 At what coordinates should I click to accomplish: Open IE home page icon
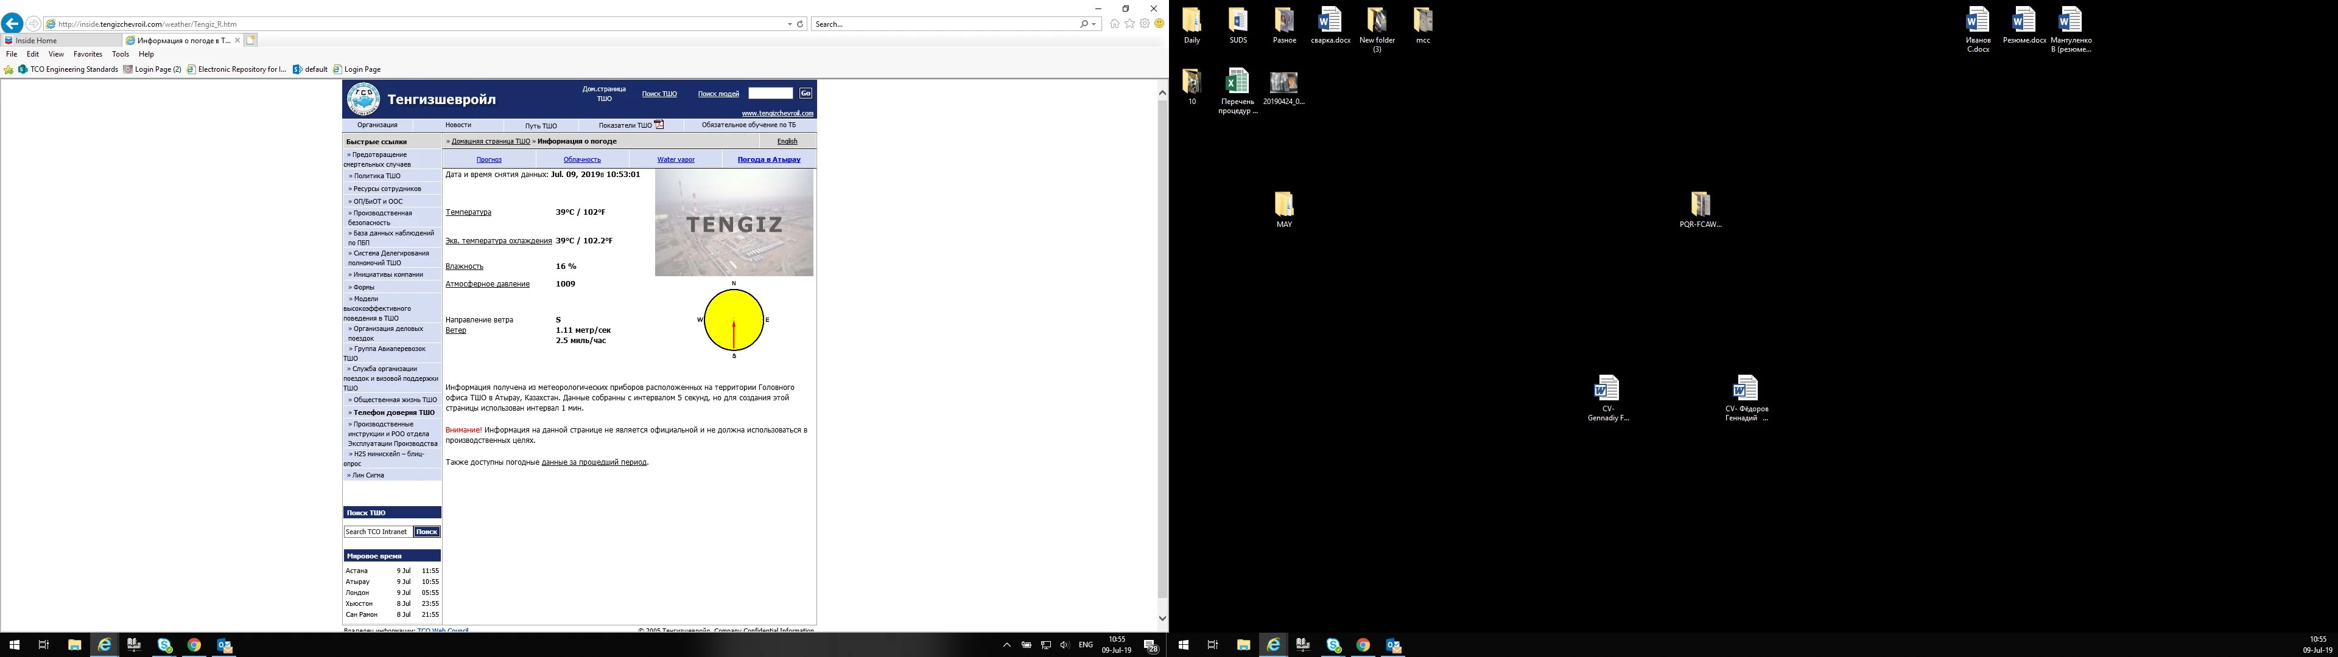coord(1115,24)
